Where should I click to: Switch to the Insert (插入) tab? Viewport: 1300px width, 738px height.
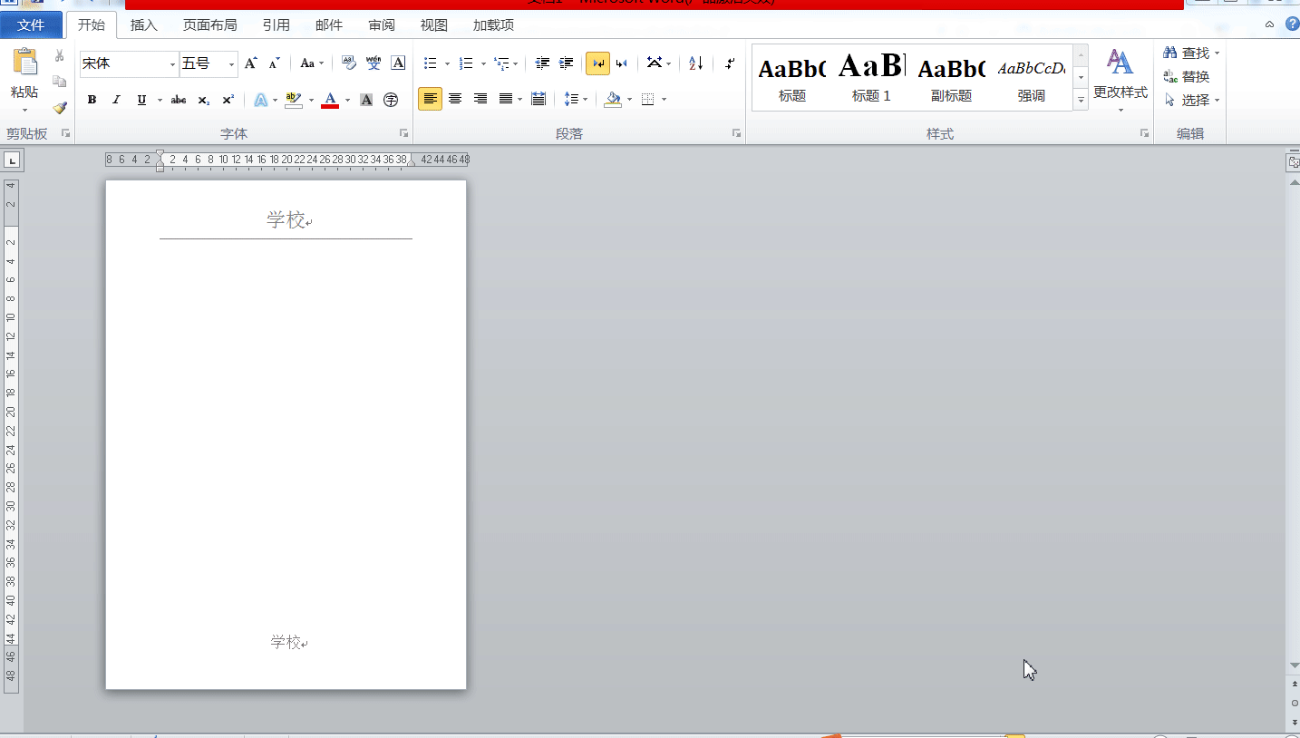click(144, 25)
